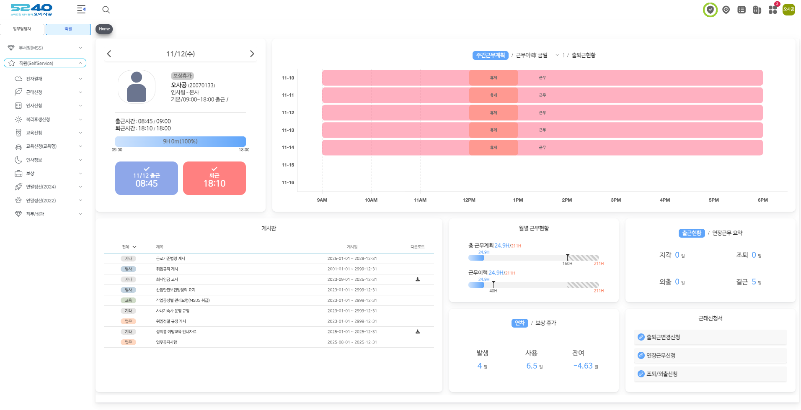Open the apps grid with notification badge
The height and width of the screenshot is (410, 801).
(x=773, y=10)
